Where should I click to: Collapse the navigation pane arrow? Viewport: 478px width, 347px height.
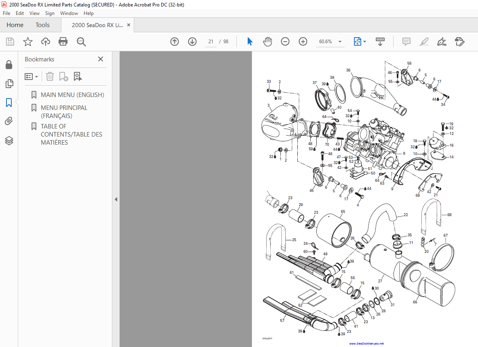116,199
